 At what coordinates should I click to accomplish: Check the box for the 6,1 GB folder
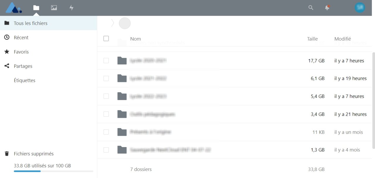click(106, 78)
